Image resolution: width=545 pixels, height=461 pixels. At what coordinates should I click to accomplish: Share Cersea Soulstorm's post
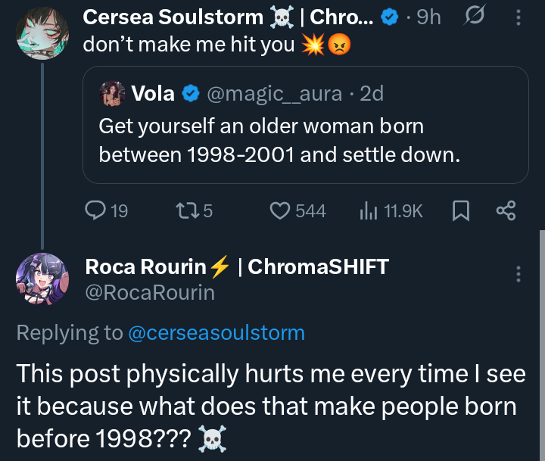[x=505, y=210]
